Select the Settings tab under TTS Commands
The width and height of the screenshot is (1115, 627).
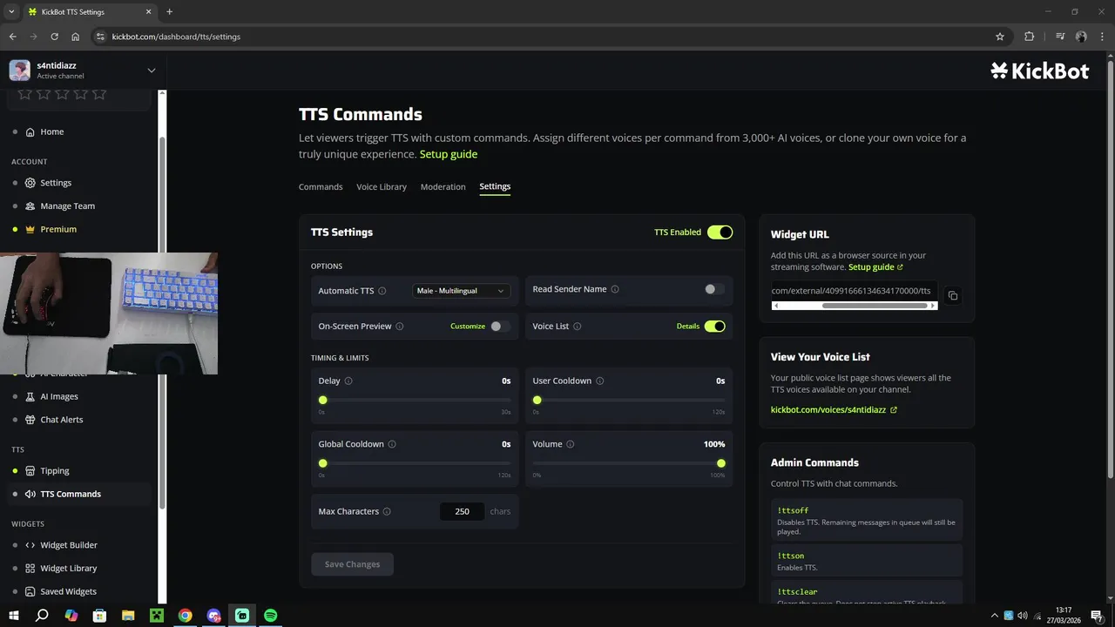click(495, 187)
